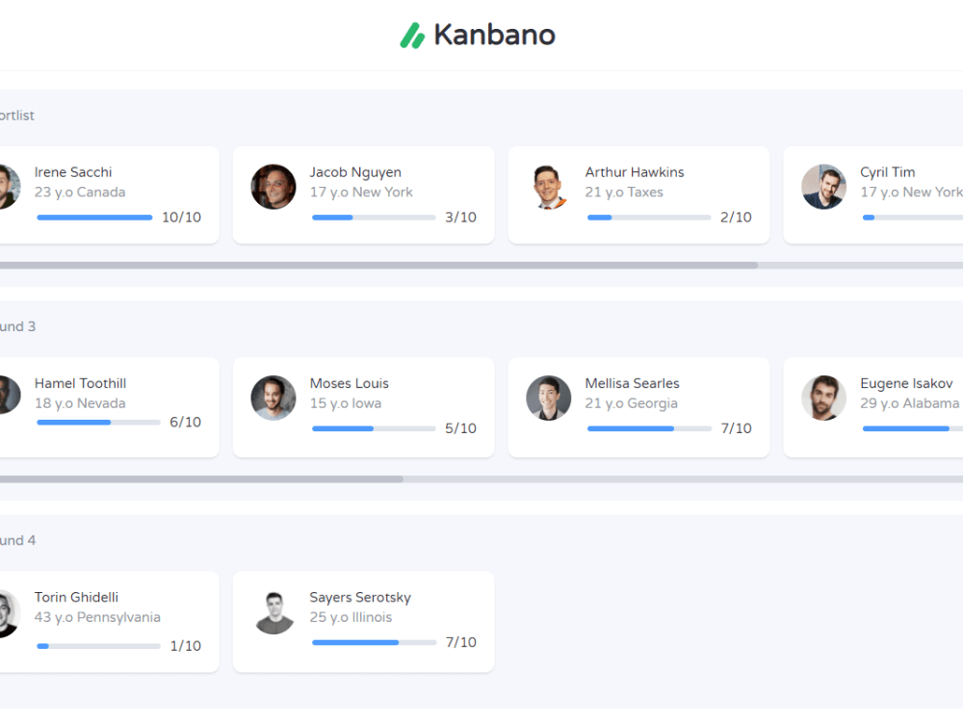This screenshot has height=722, width=963.
Task: Click '21 y.o Georgia' detail text
Action: tap(632, 403)
